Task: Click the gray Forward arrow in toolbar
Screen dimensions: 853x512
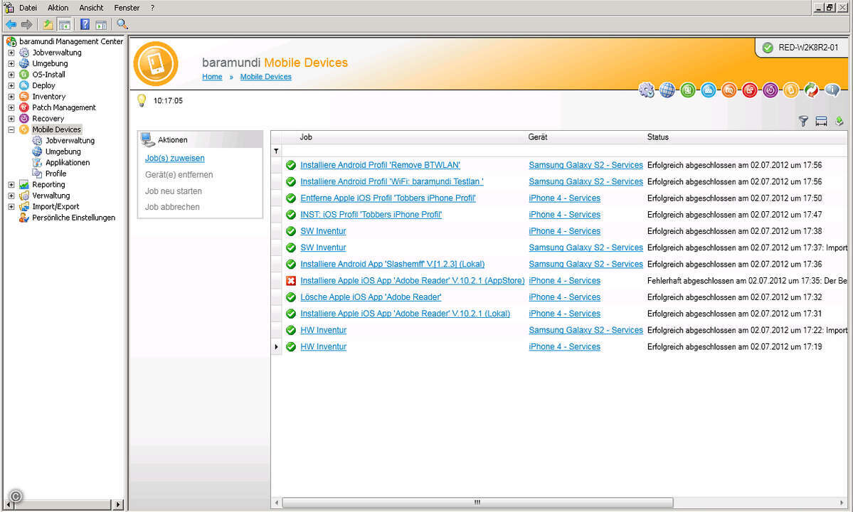Action: [x=26, y=24]
